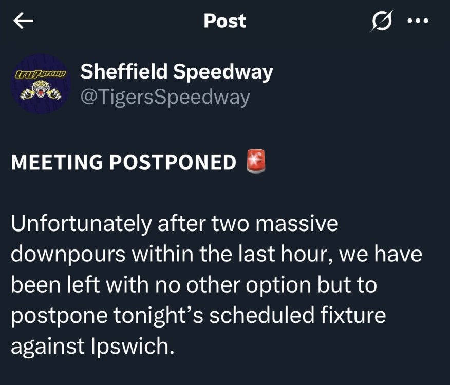This screenshot has width=450, height=385.
Task: Click the phrase tonight's in the post
Action: click(x=158, y=316)
